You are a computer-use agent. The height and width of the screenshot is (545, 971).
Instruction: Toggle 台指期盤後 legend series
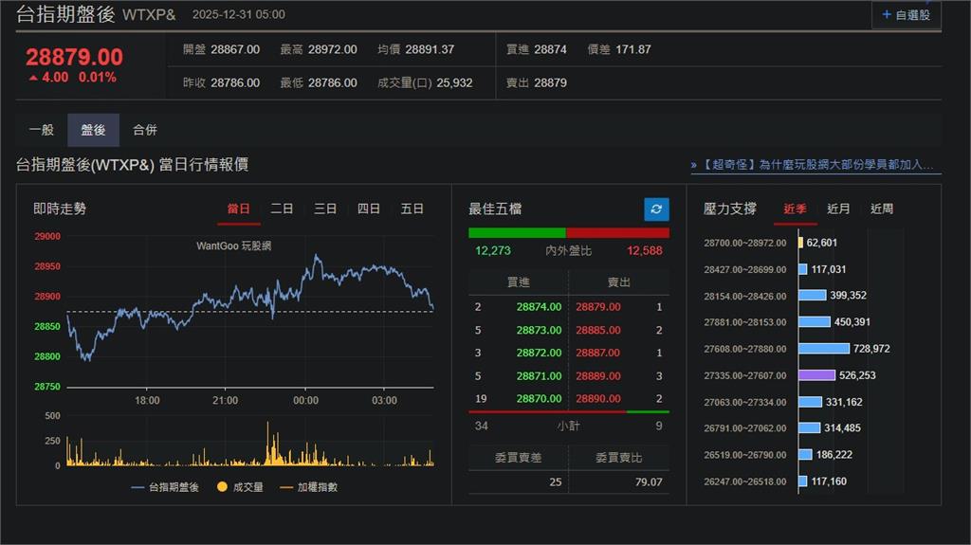(x=164, y=487)
